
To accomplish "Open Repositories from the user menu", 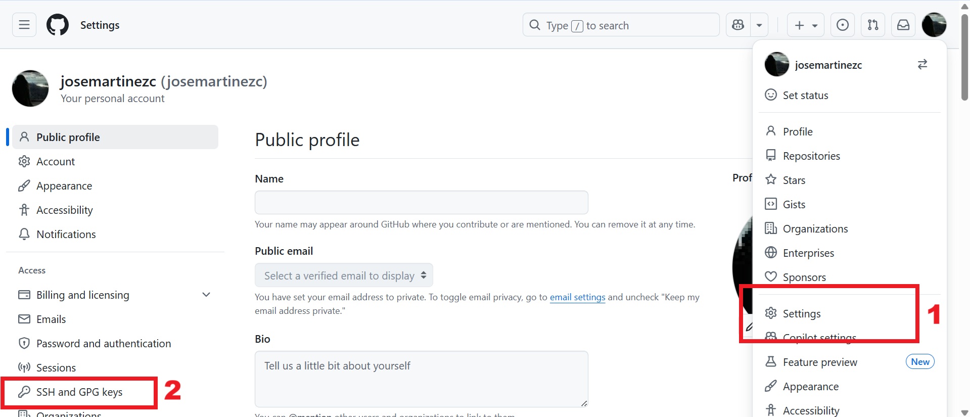I will pyautogui.click(x=811, y=156).
